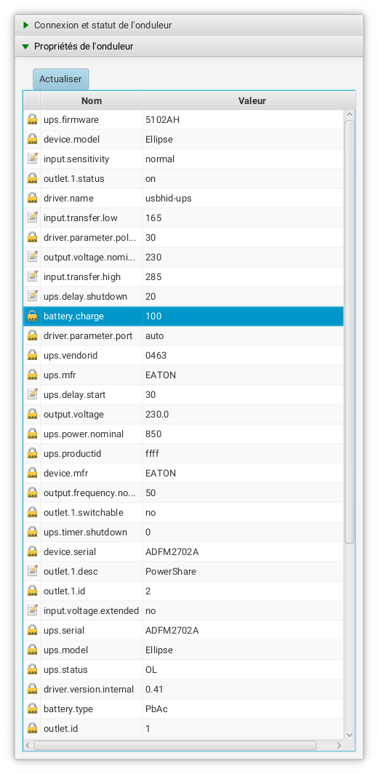378x774 pixels.
Task: Select the output.frequency.no... property name
Action: 90,492
